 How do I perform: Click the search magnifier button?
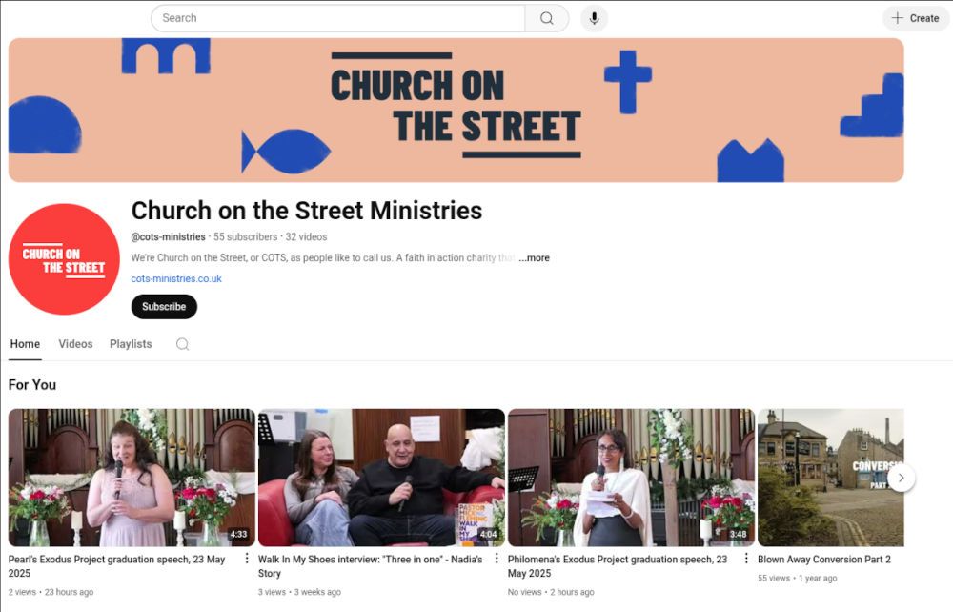coord(547,18)
